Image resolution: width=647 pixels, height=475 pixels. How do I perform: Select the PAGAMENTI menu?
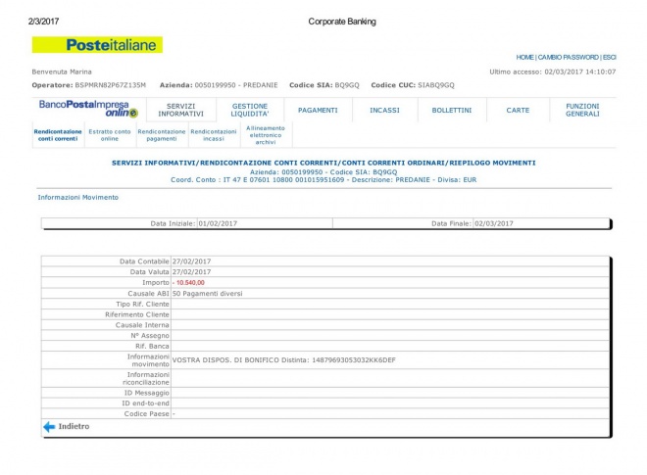[318, 111]
